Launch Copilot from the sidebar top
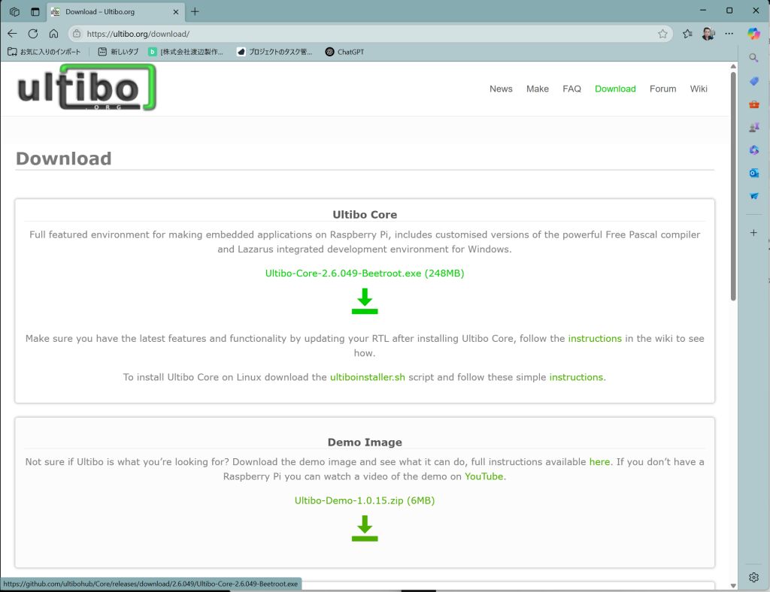This screenshot has width=770, height=592. 753,34
